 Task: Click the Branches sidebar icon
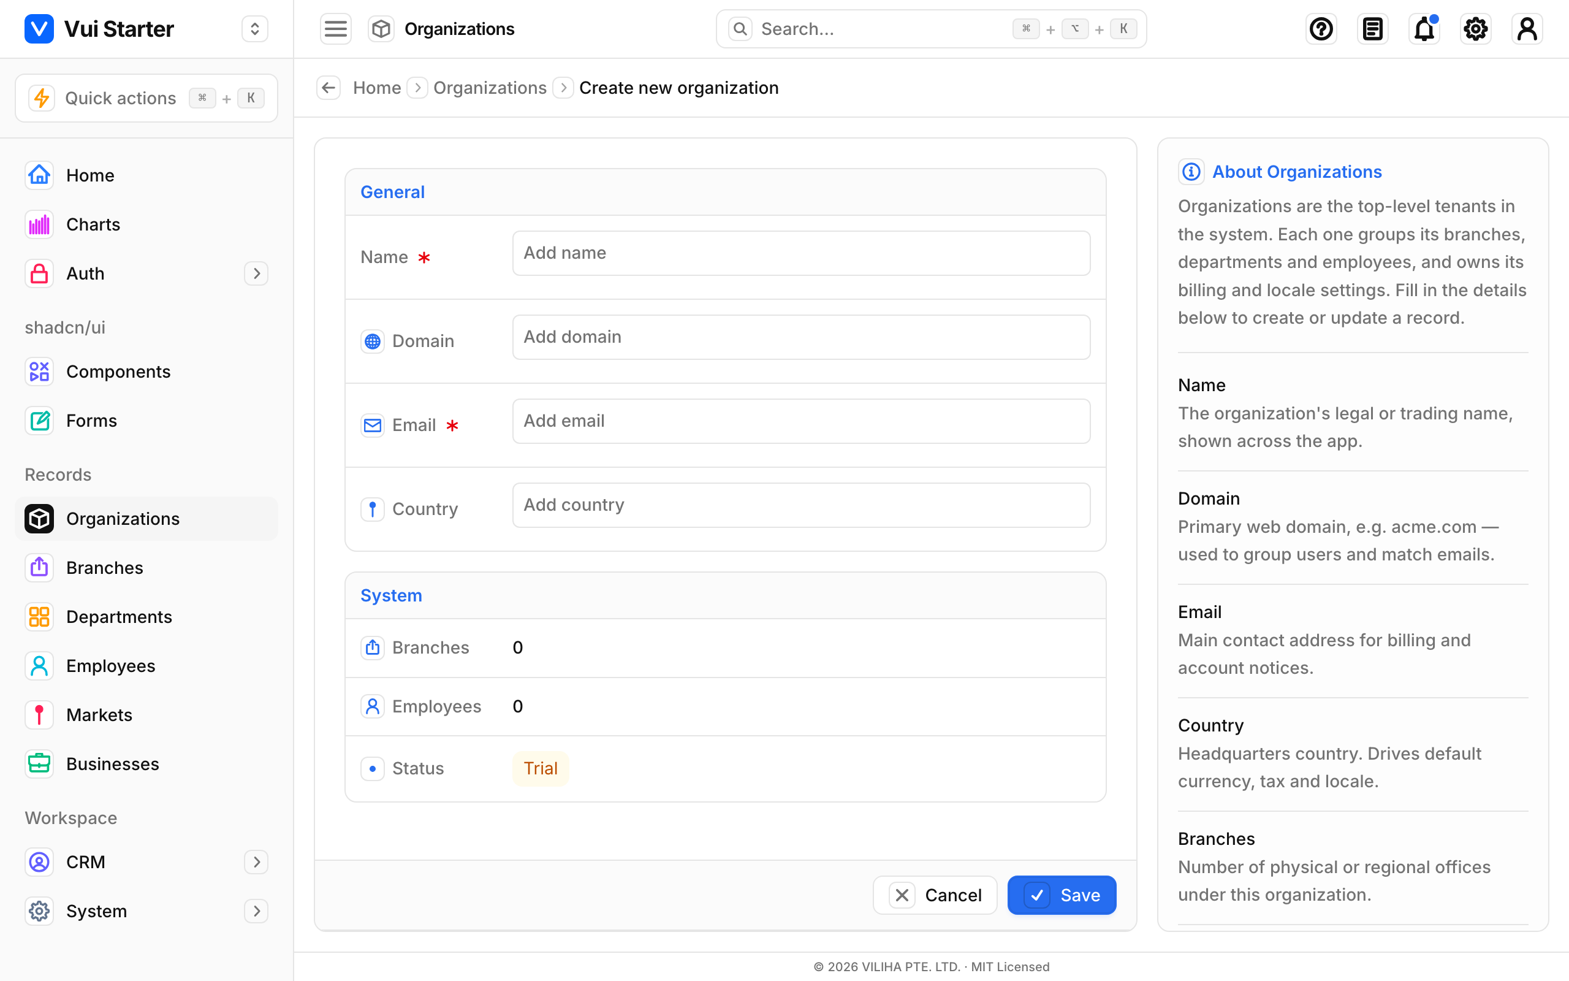[x=39, y=568]
